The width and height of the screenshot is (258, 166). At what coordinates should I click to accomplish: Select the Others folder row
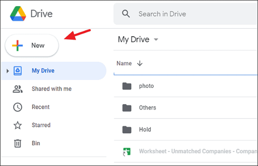click(x=186, y=108)
